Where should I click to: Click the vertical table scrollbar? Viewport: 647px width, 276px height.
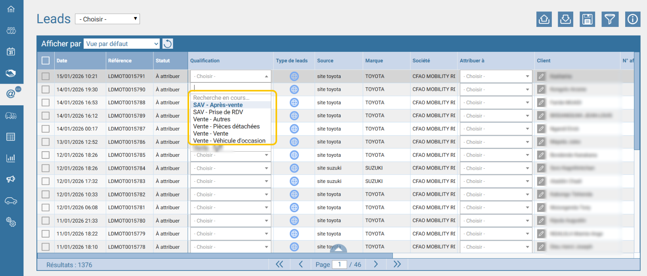pos(637,101)
